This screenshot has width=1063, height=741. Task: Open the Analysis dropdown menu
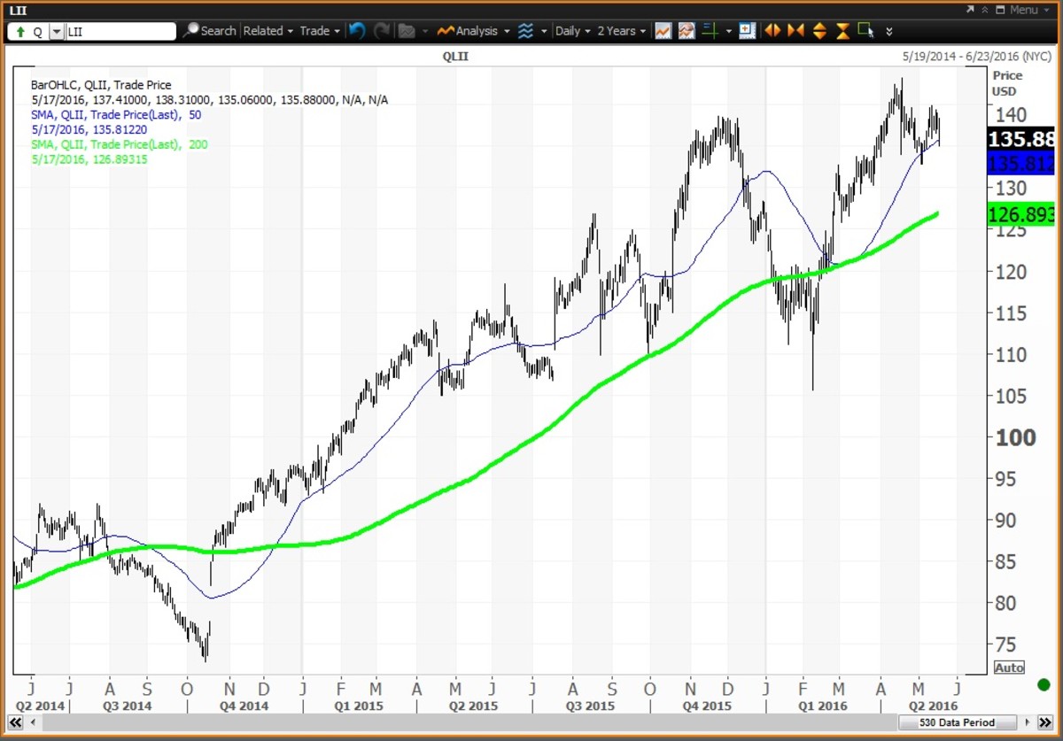[475, 31]
